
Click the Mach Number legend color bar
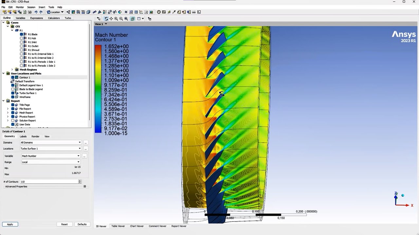(98, 89)
